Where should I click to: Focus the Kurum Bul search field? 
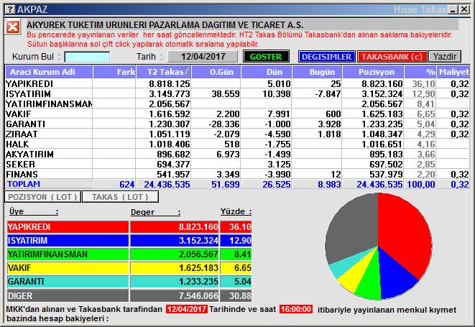click(x=87, y=57)
